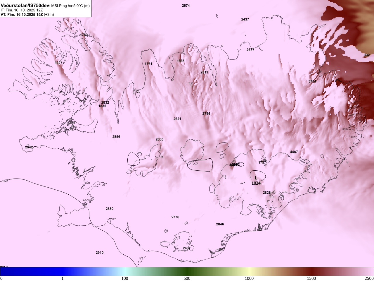Click the 2030 height label

[160, 139]
